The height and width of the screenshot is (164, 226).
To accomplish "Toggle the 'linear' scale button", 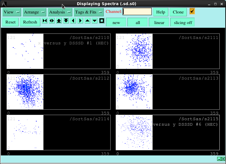I will click(x=159, y=23).
